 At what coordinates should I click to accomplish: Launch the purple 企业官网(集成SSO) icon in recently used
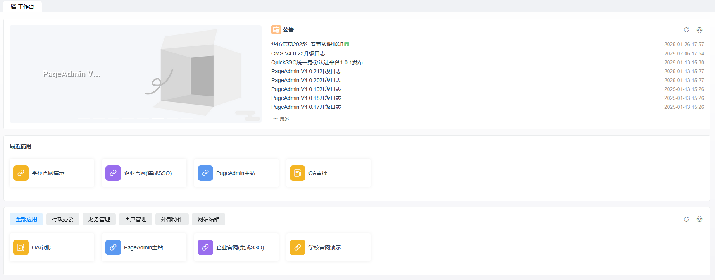113,173
